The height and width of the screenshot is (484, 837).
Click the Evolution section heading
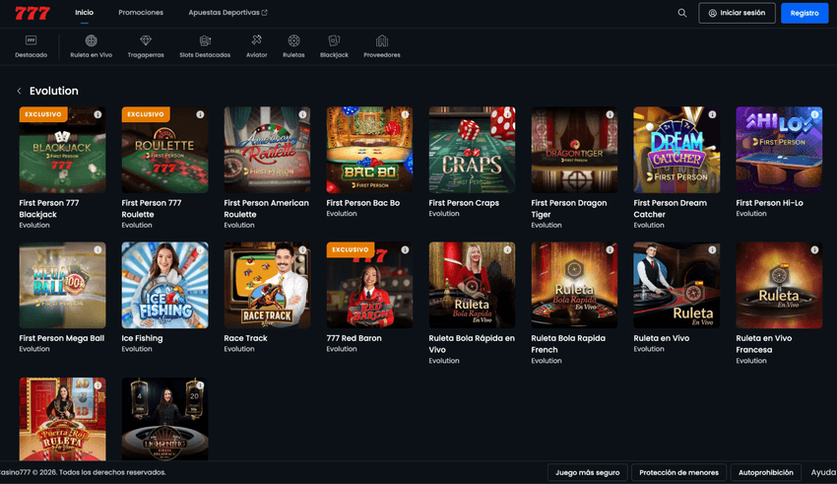point(54,91)
